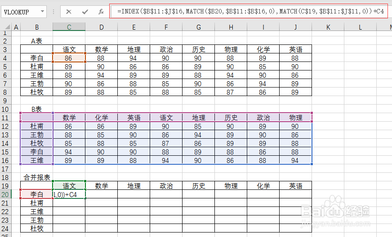
Task: Click '王勃' name in row 7
Action: pos(37,83)
